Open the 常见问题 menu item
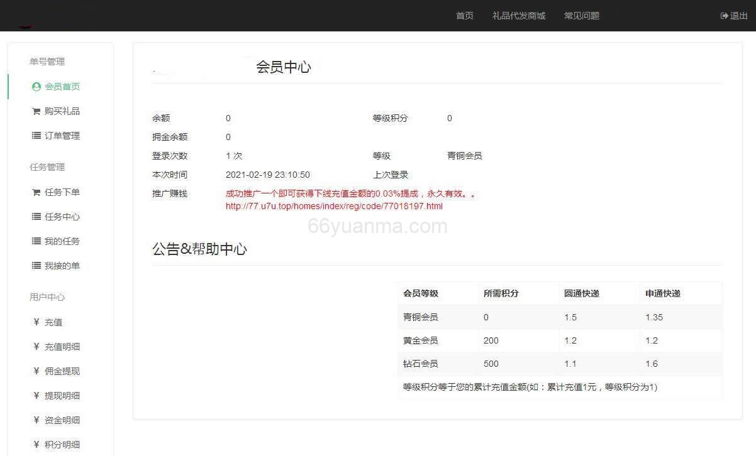 click(x=581, y=16)
